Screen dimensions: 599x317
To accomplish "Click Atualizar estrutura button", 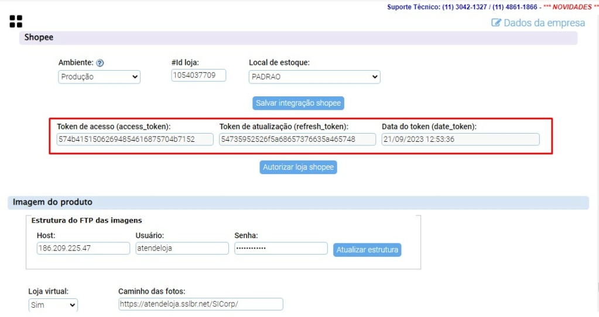I will coord(367,249).
